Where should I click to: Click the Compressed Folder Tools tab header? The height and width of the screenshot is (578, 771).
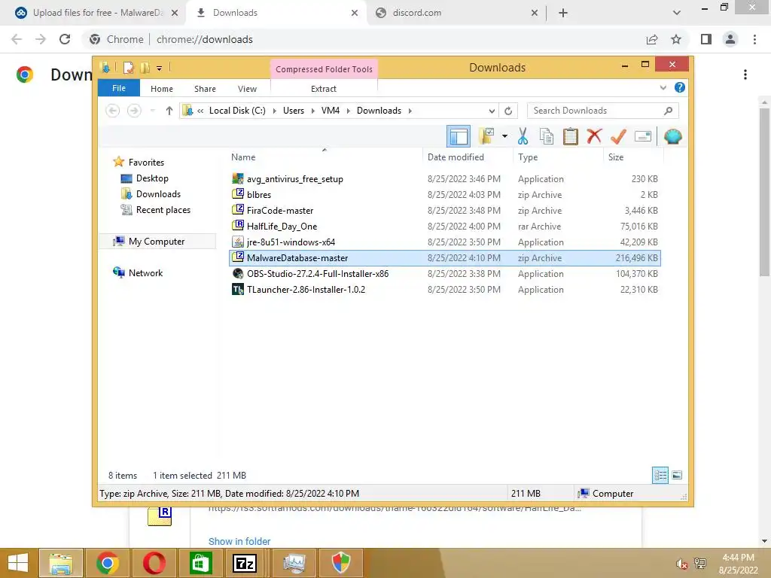pos(324,69)
